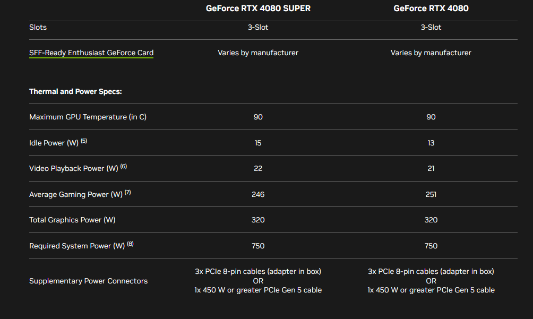533x319 pixels.
Task: Click "Varies by manufacturer" under GeForce RTX 4080
Action: tap(431, 53)
